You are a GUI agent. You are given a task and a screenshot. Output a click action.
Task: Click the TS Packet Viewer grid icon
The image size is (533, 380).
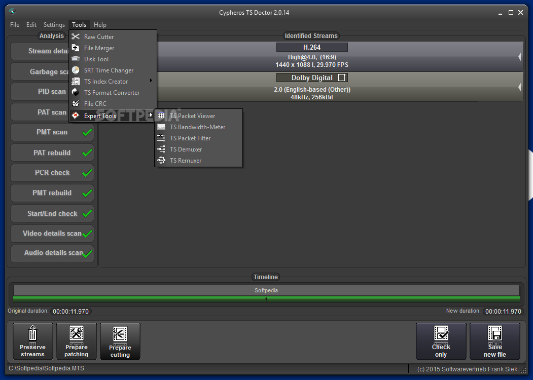tap(161, 116)
